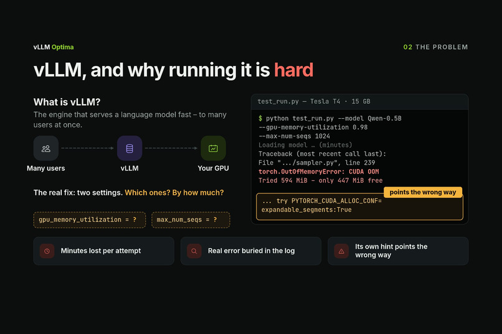Click the 'Your GPU' label
502x334 pixels.
pyautogui.click(x=213, y=168)
